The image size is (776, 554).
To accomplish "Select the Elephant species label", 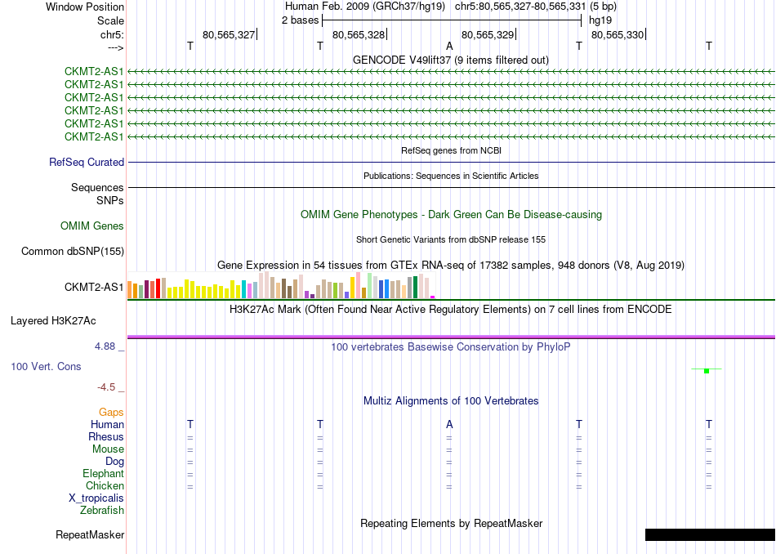I will [x=104, y=473].
